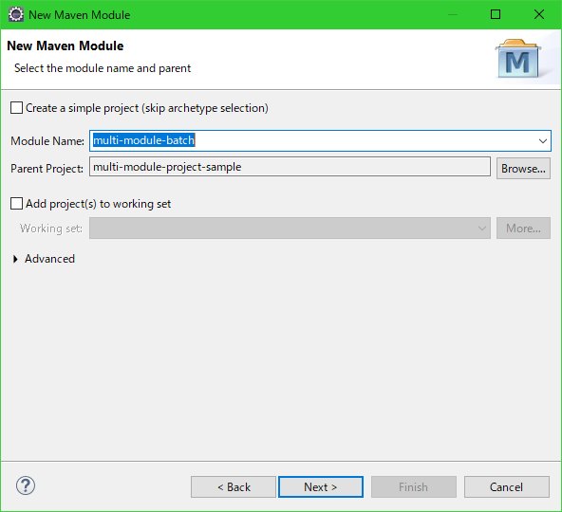Click the Parent Project field

[290, 167]
